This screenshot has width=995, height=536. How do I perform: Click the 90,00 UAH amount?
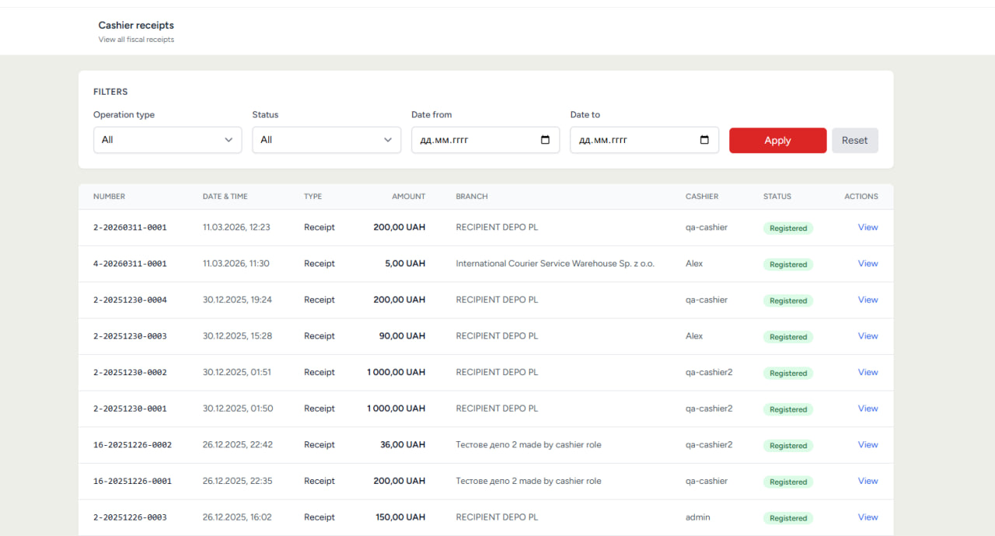coord(403,336)
